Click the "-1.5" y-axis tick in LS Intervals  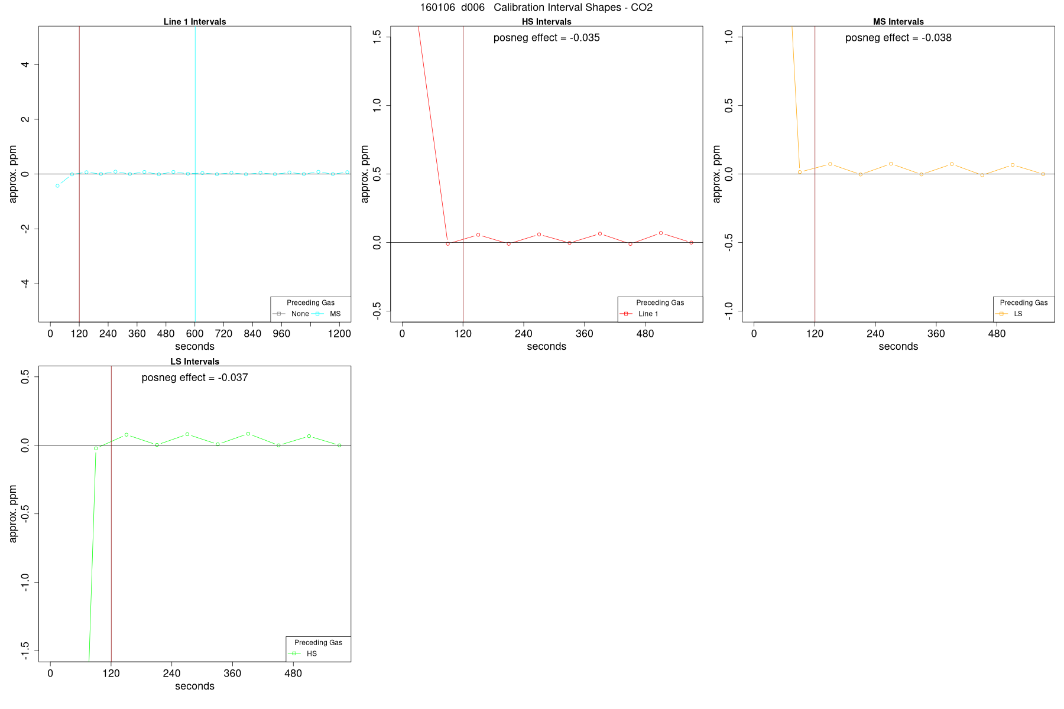click(x=25, y=651)
